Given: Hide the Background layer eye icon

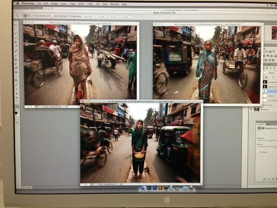Looking at the screenshot, I should click(251, 109).
